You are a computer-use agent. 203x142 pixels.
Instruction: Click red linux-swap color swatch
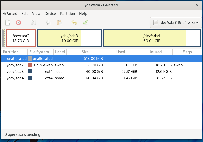(30, 65)
